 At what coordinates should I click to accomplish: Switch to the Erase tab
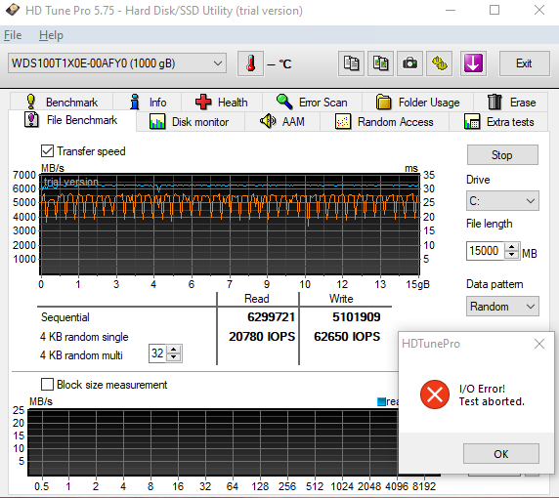point(511,103)
